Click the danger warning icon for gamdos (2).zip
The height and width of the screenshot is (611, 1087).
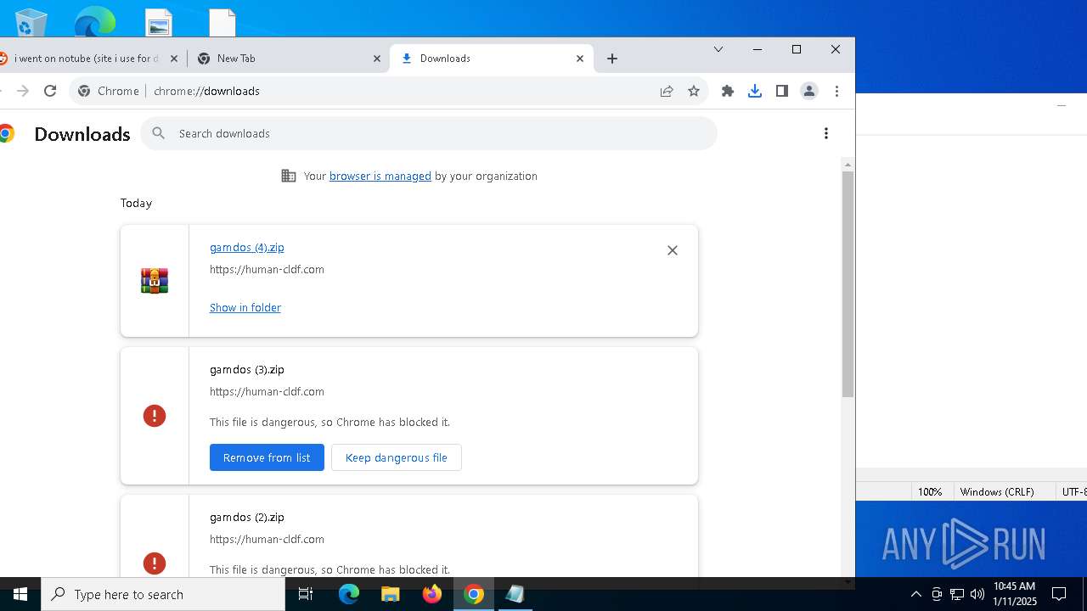coord(155,563)
